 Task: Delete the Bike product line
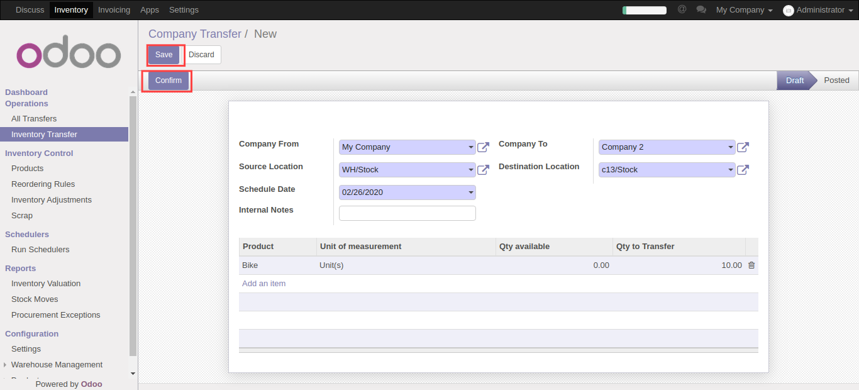click(751, 265)
